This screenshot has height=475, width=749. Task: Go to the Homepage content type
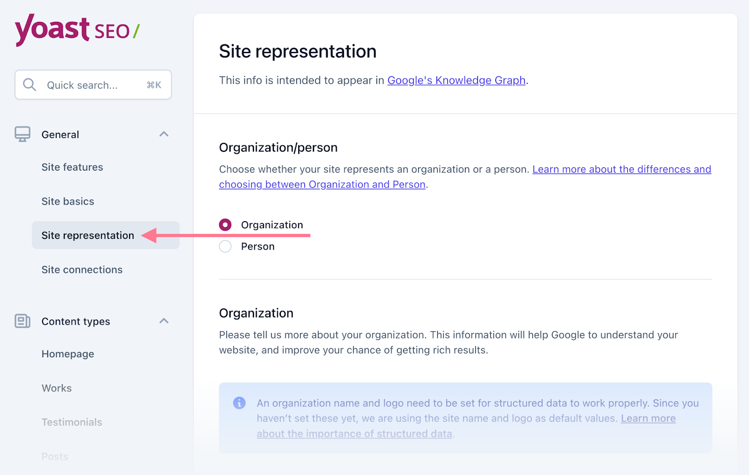pos(67,354)
